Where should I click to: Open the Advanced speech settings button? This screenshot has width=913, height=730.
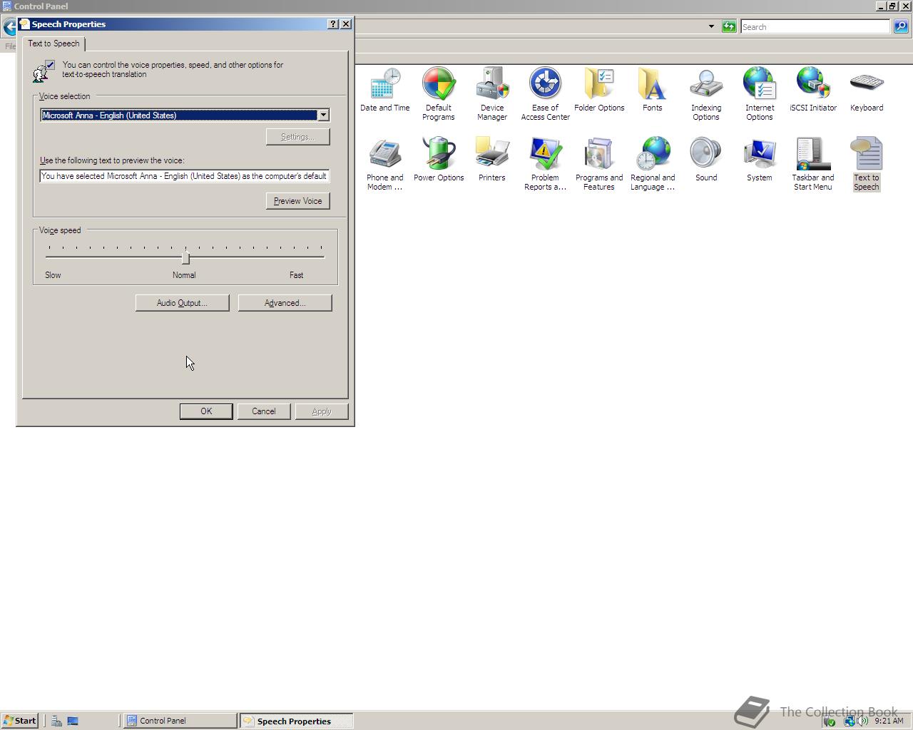tap(285, 303)
